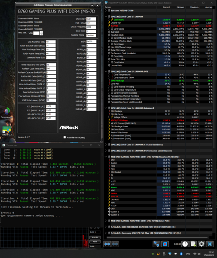Open HWiNFO remote/network monitors icon
The width and height of the screenshot is (217, 258).
(156, 244)
